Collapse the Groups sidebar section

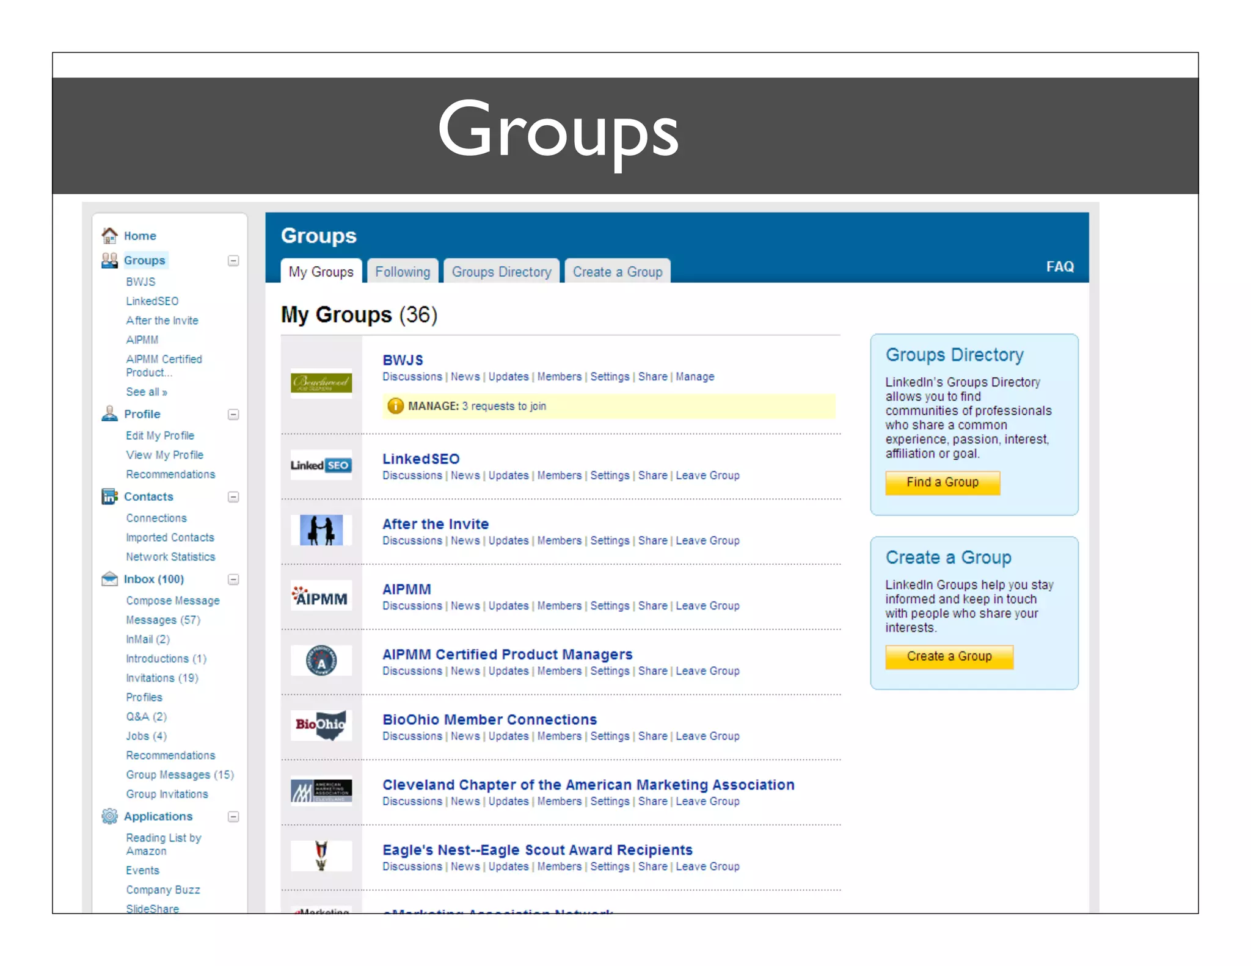[233, 261]
